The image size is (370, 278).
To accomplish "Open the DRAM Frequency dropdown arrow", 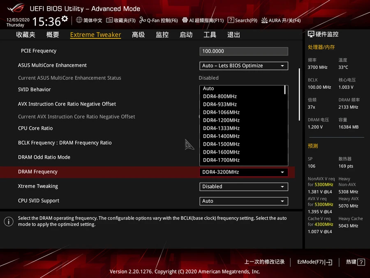I will pos(282,172).
